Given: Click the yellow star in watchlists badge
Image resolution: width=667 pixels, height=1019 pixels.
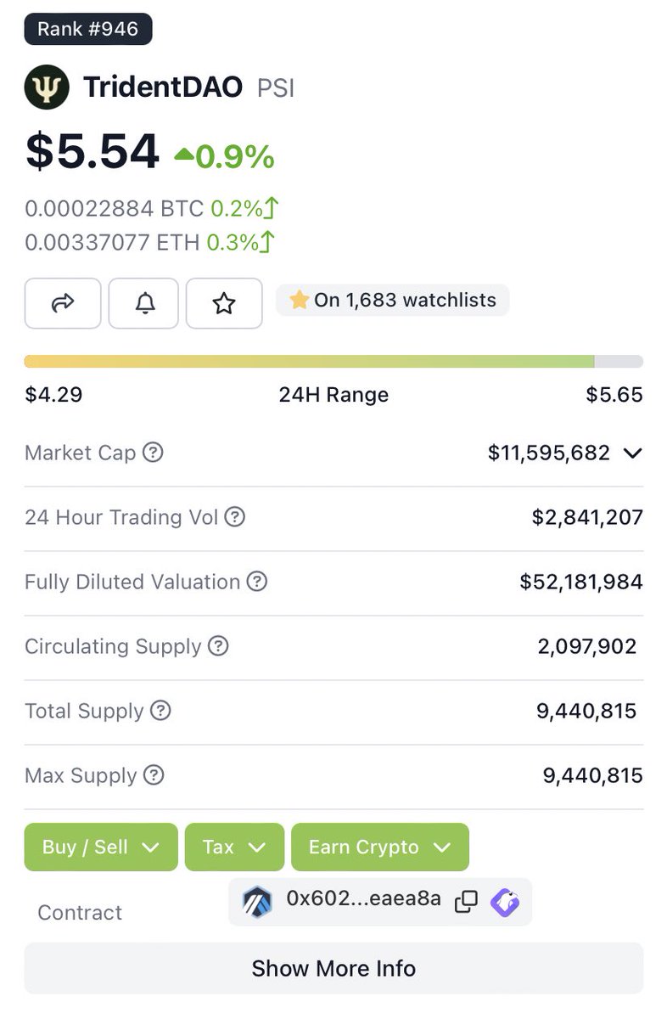Looking at the screenshot, I should (299, 300).
